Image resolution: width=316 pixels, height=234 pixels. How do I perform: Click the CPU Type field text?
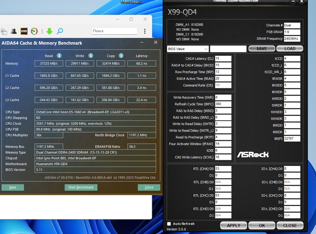95,112
